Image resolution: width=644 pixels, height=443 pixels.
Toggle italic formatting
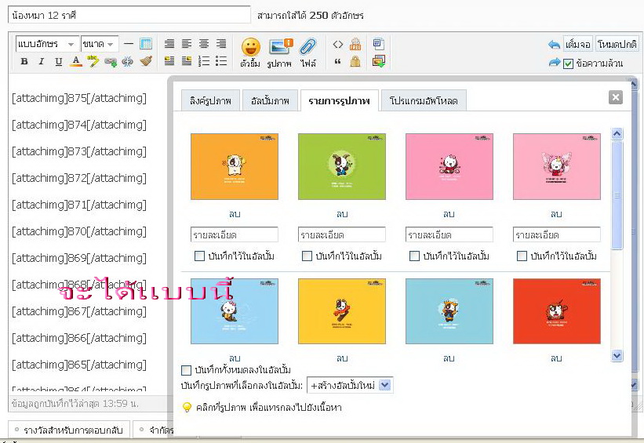(41, 62)
